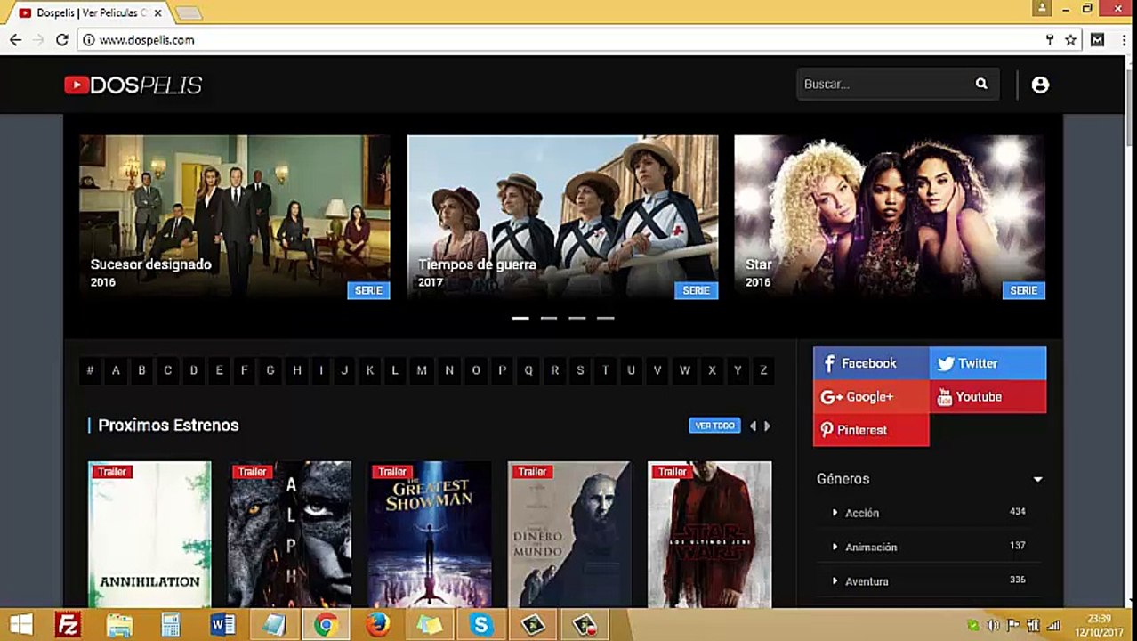Click the address bar URL
Screen dimensions: 1137x641
point(147,40)
